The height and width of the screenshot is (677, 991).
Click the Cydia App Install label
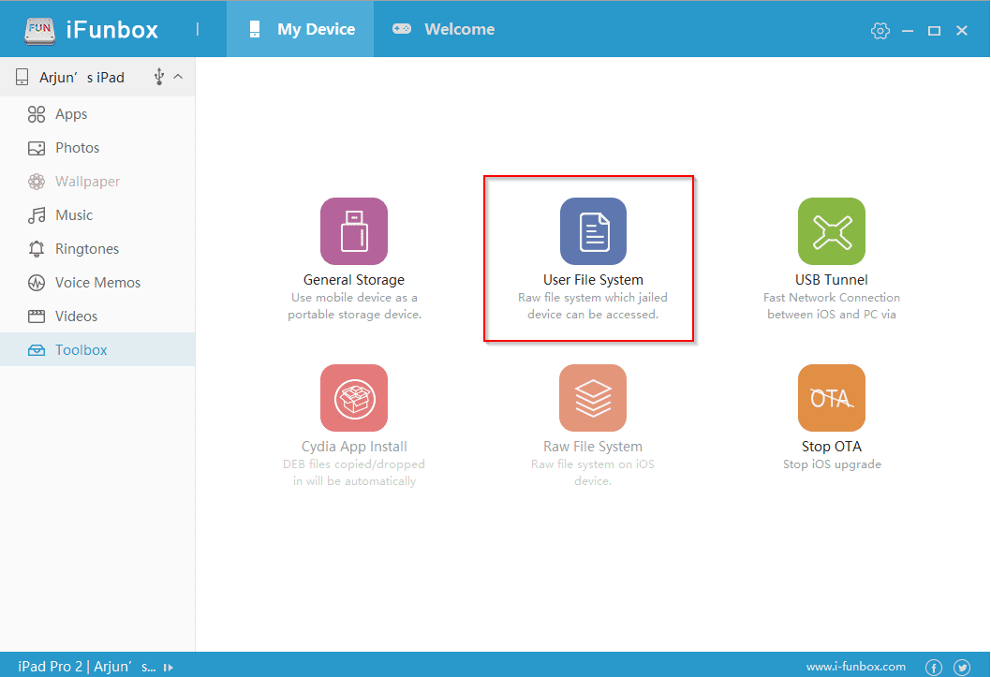(354, 447)
